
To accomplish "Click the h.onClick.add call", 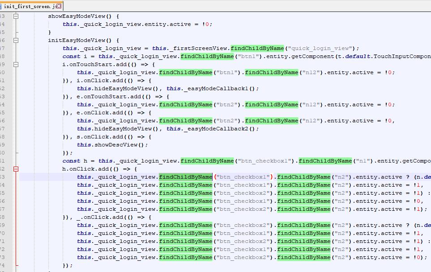I will point(85,169).
